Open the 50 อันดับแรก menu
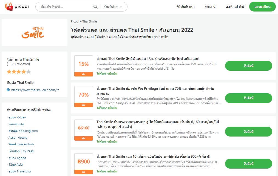The height and width of the screenshot is (176, 278). pyautogui.click(x=185, y=7)
